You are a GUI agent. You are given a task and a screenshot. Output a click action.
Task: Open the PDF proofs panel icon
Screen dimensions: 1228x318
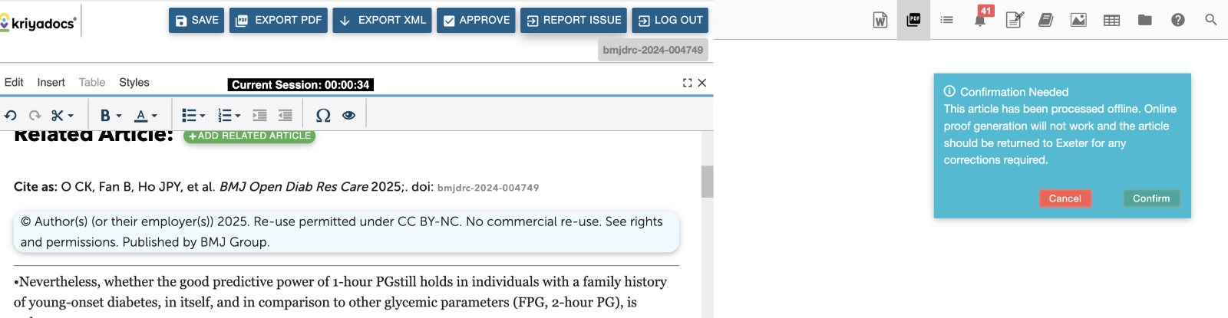pyautogui.click(x=913, y=20)
